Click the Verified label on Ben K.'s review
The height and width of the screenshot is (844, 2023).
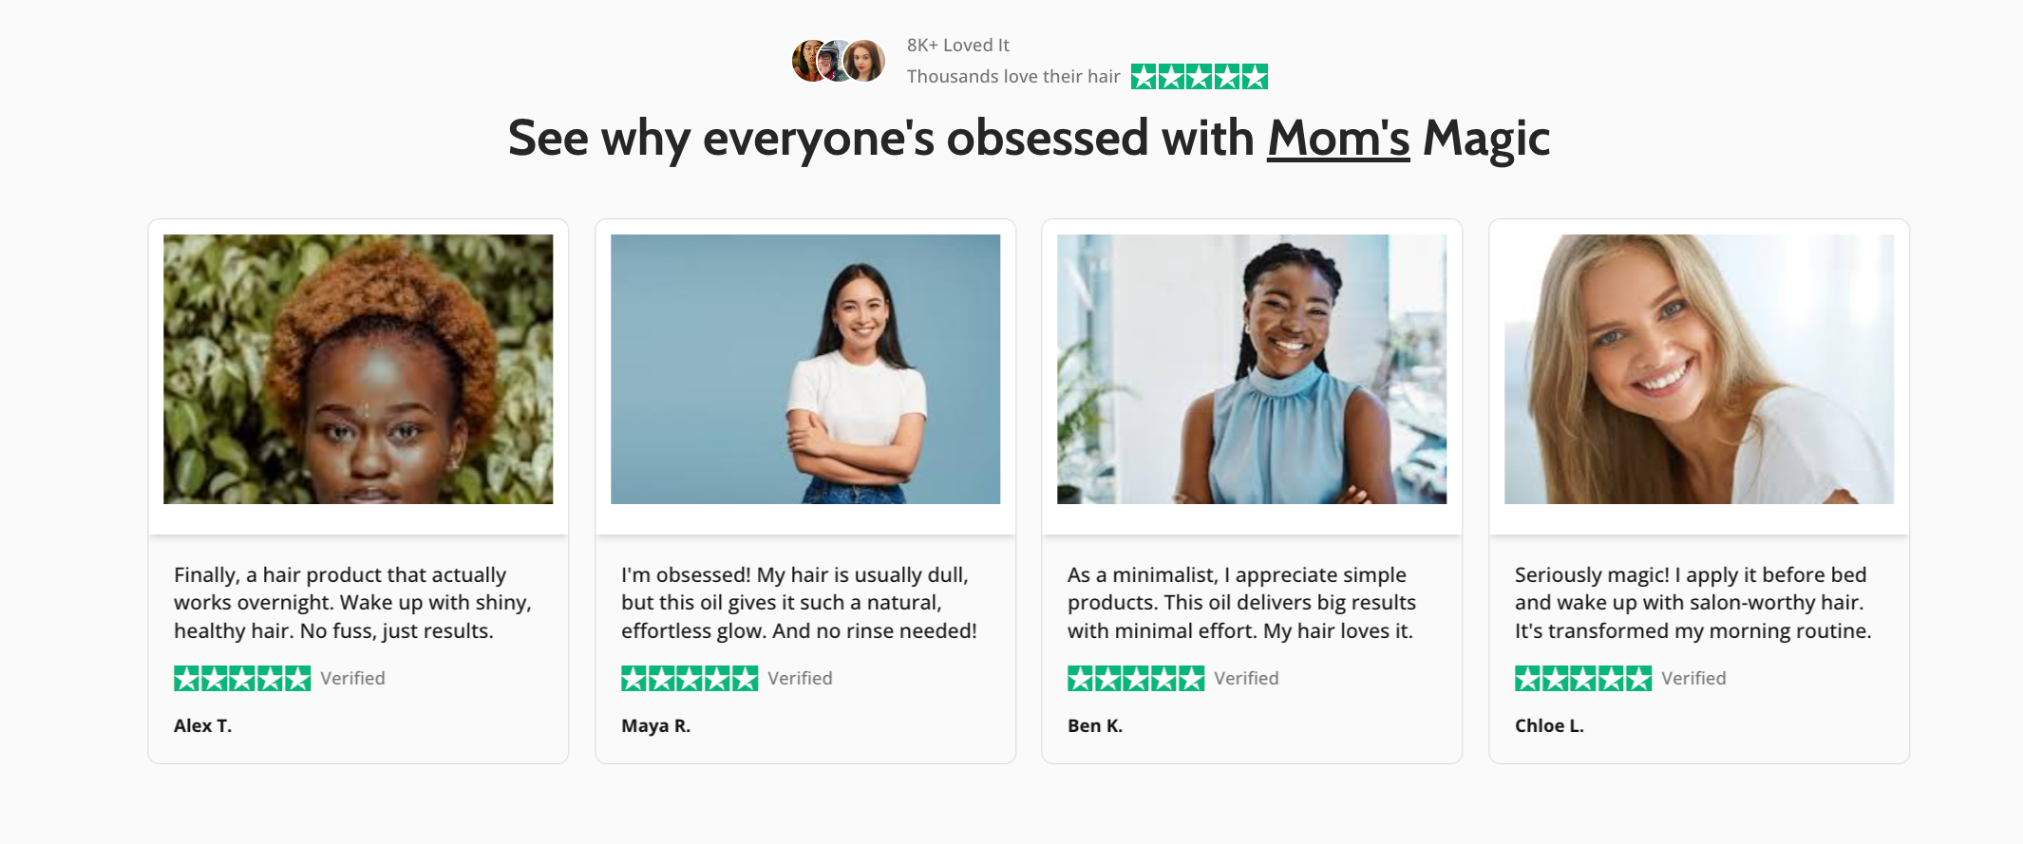(x=1246, y=678)
